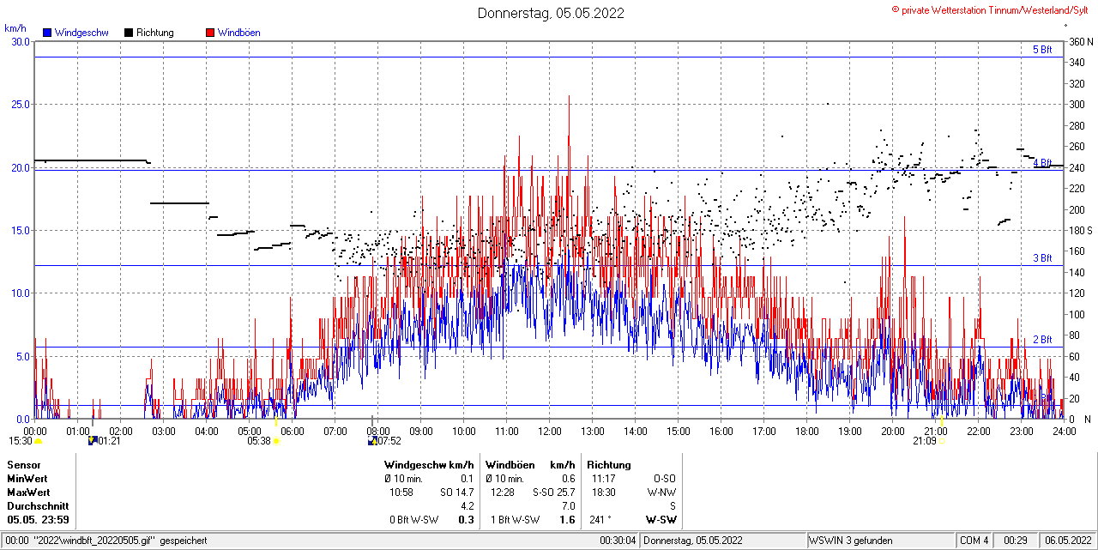Click the 3 Bft line label

pyautogui.click(x=1042, y=258)
